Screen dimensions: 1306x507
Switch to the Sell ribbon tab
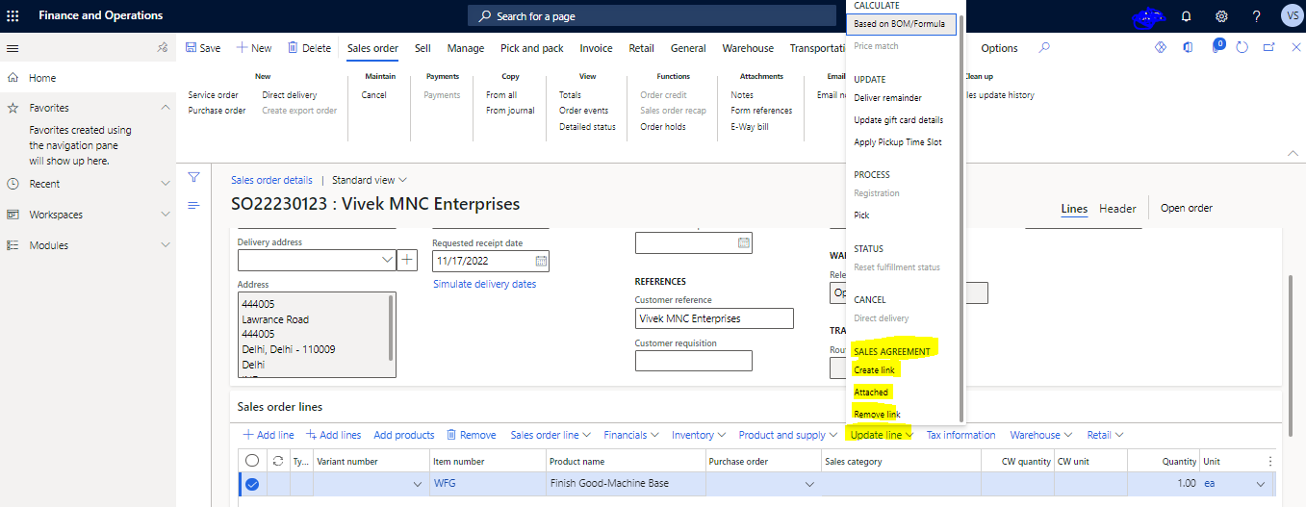pos(423,48)
